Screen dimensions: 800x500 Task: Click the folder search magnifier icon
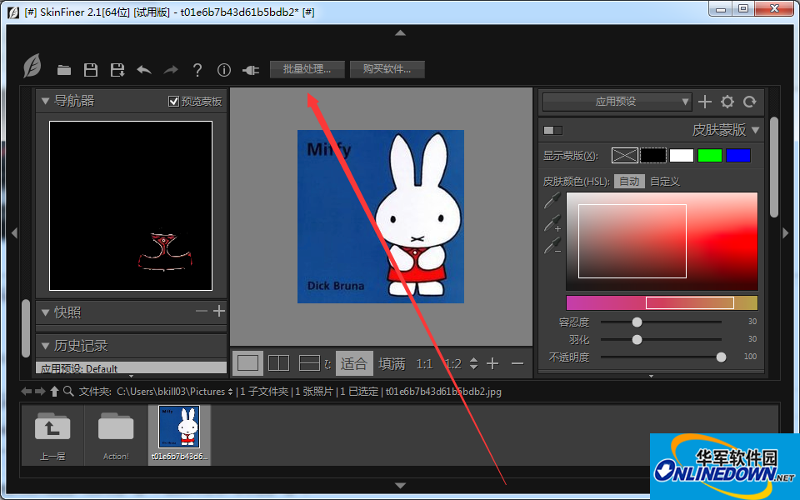tap(68, 392)
